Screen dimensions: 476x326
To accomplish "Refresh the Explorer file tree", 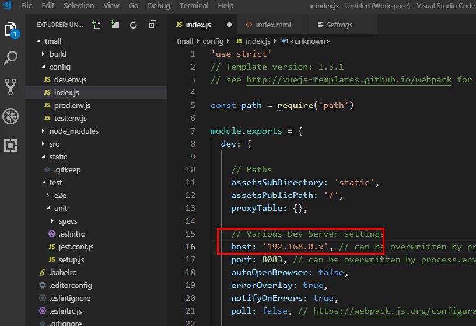I will click(134, 25).
